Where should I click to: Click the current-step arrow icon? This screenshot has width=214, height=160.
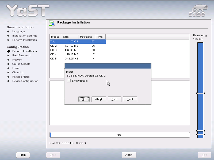[9, 51]
